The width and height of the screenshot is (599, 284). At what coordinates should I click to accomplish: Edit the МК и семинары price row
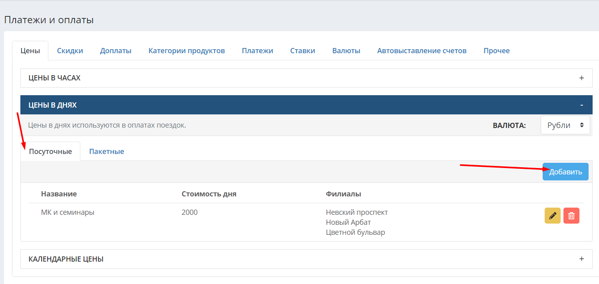(553, 216)
